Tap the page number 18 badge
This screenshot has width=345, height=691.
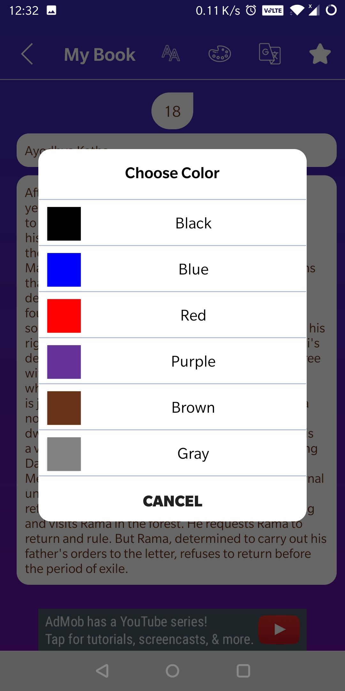[172, 111]
